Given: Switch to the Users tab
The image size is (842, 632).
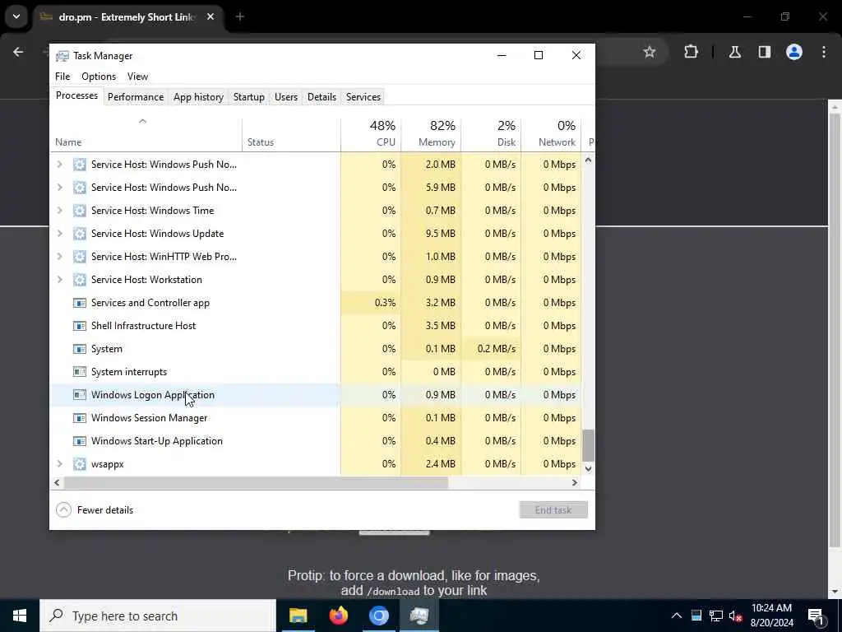Looking at the screenshot, I should coord(285,97).
